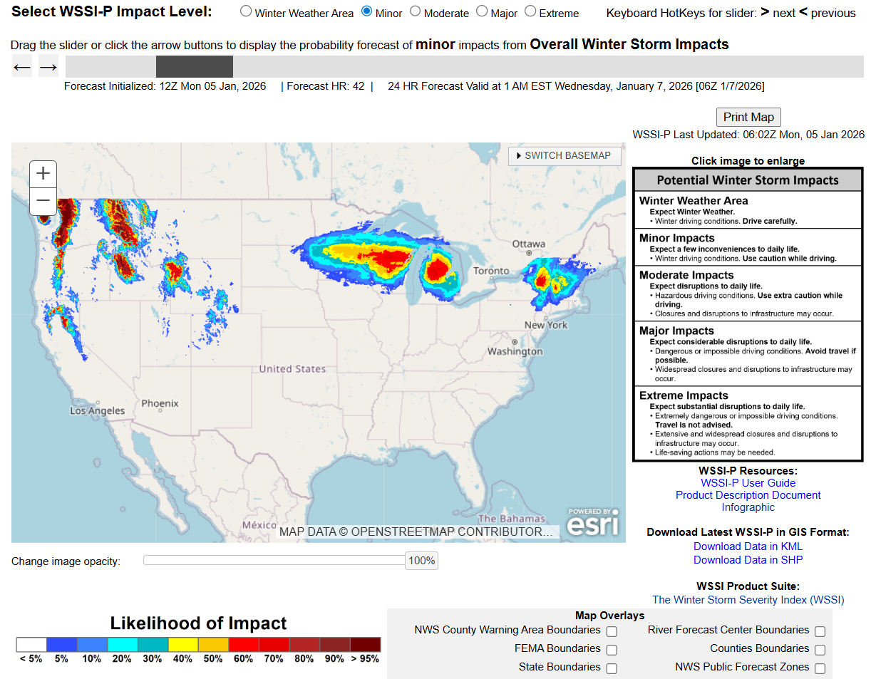The width and height of the screenshot is (876, 679).
Task: Toggle NWS Public Forecast Zones overlay
Action: point(819,668)
